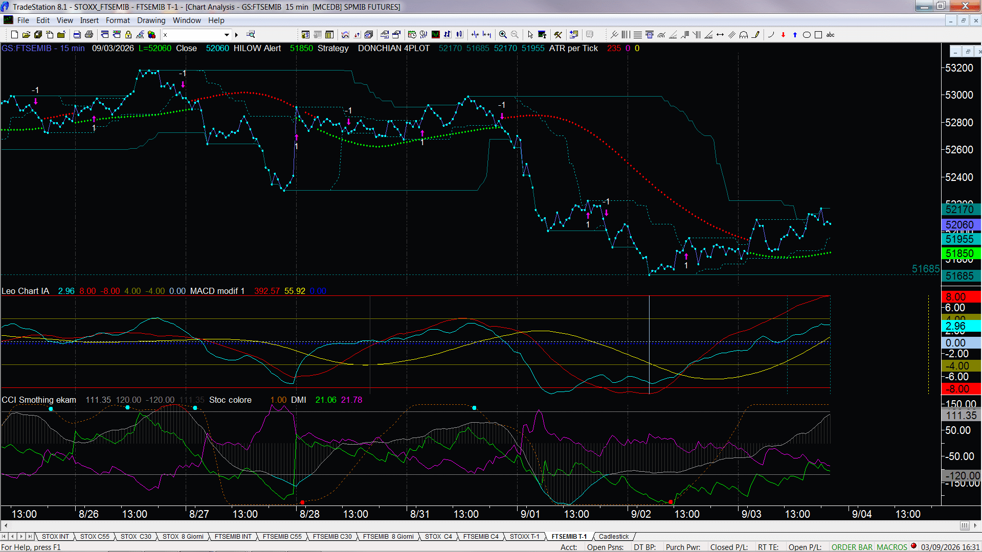Select the blue up arrow drawing tool

pos(795,35)
